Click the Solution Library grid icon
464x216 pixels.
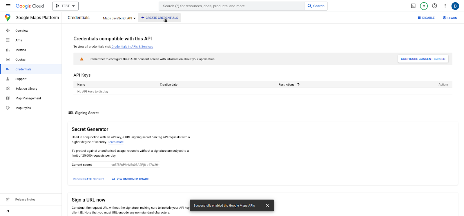(x=8, y=88)
